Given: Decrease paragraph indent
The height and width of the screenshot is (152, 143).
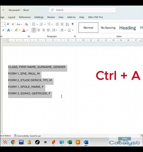Looking at the screenshot, I should (x=57, y=24).
